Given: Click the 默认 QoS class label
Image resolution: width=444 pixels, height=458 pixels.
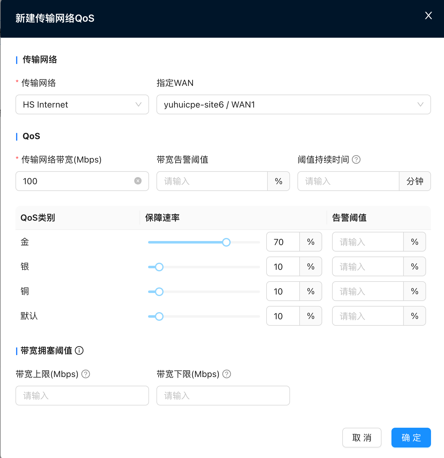Looking at the screenshot, I should [29, 316].
